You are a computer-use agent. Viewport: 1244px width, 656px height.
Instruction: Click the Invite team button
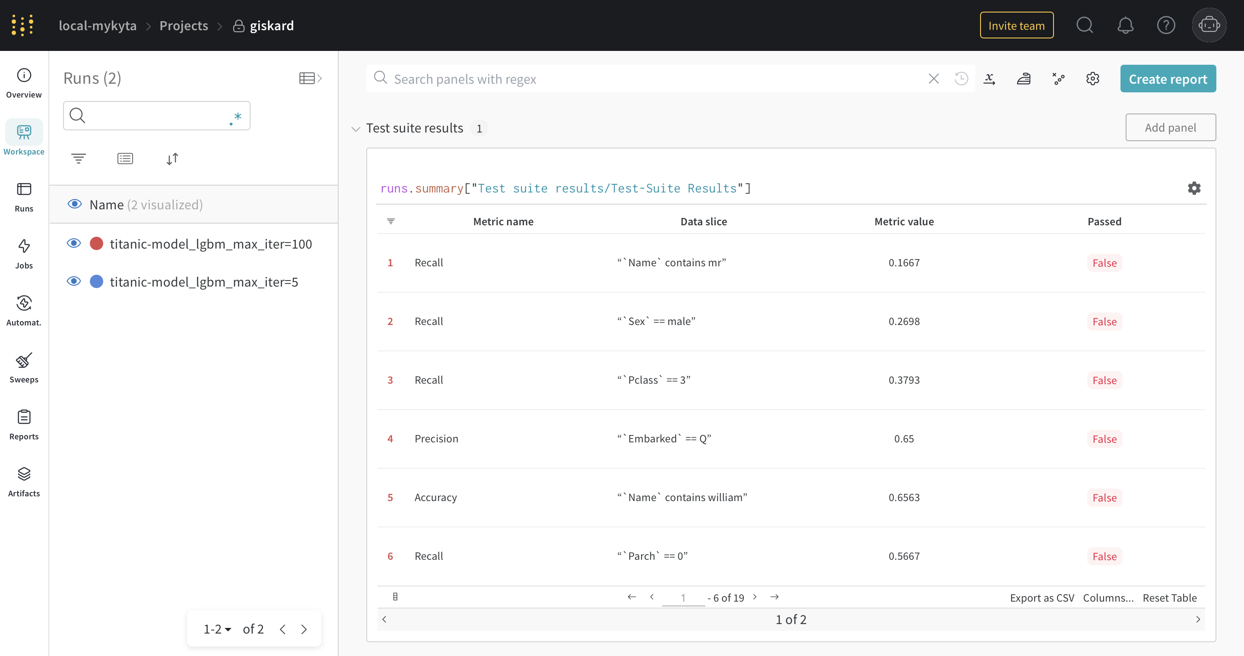click(x=1016, y=25)
